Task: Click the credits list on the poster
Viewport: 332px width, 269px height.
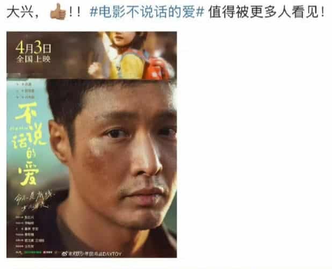Action: 30,232
